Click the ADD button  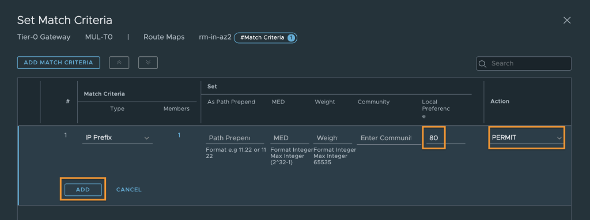[83, 190]
